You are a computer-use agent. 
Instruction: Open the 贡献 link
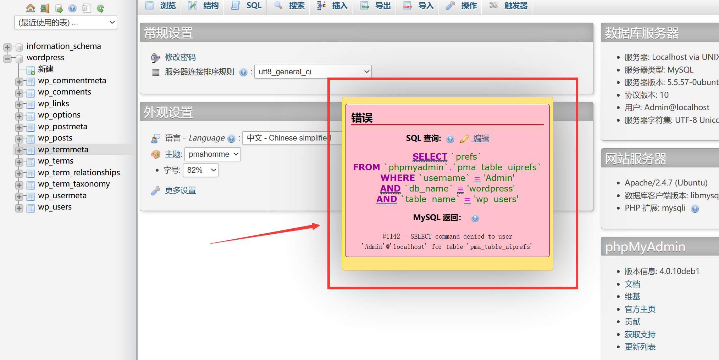coord(632,322)
